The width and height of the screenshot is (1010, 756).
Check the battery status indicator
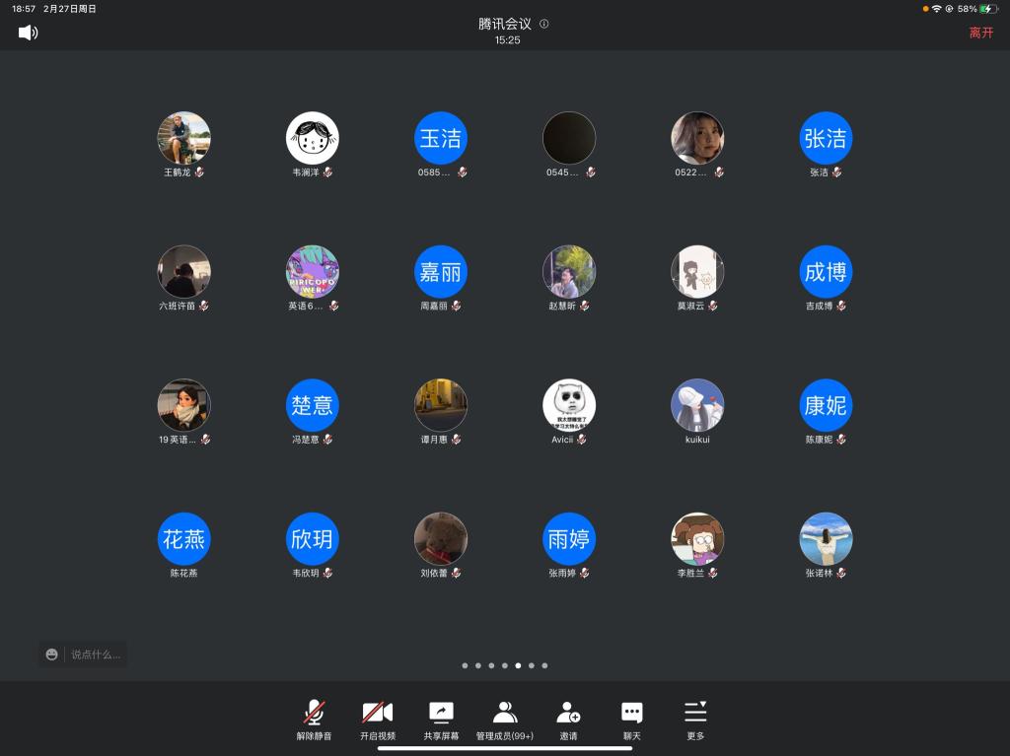[987, 9]
